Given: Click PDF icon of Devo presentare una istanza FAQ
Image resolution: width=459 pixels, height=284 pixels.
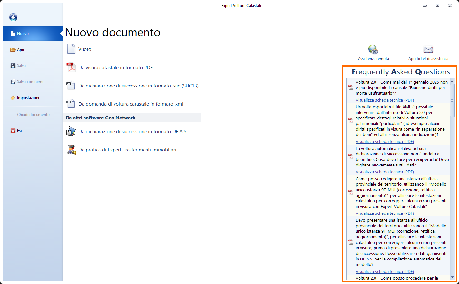Looking at the screenshot, I should (x=350, y=242).
